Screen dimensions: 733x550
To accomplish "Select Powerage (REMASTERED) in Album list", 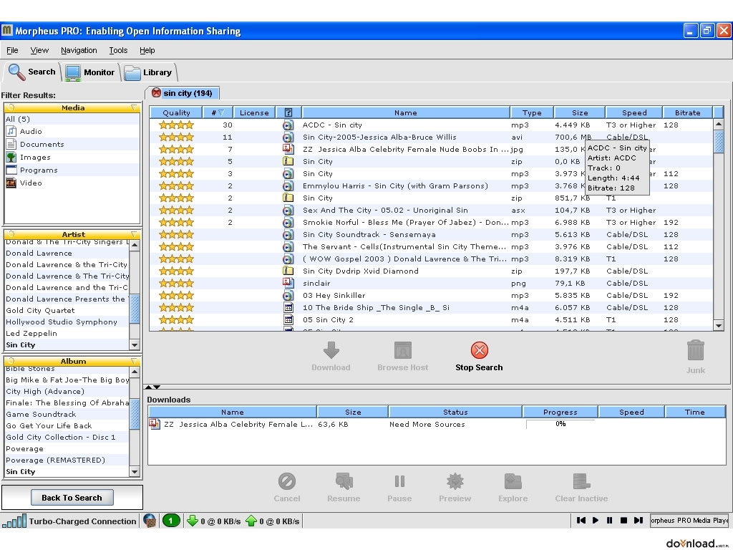I will (67, 460).
